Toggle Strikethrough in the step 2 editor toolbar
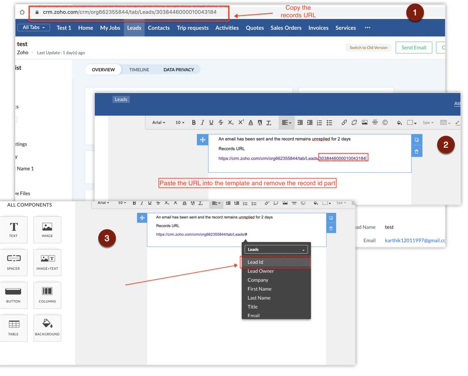This screenshot has height=376, width=468. (x=221, y=123)
